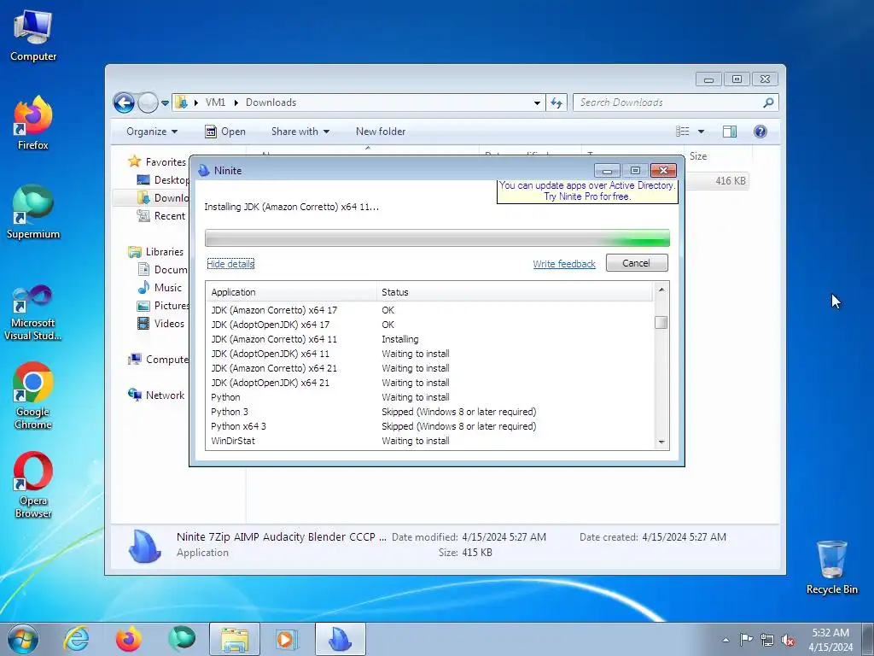Open Explorer help

pos(760,132)
